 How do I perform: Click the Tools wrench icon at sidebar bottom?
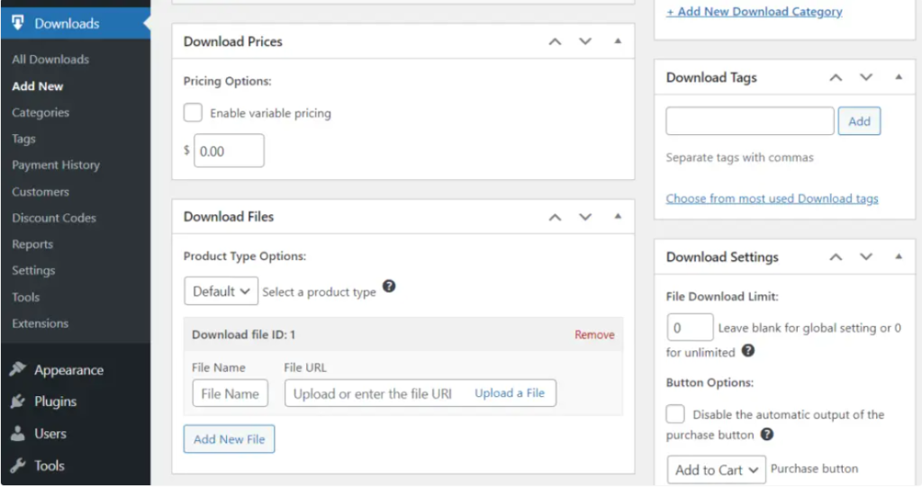point(18,465)
